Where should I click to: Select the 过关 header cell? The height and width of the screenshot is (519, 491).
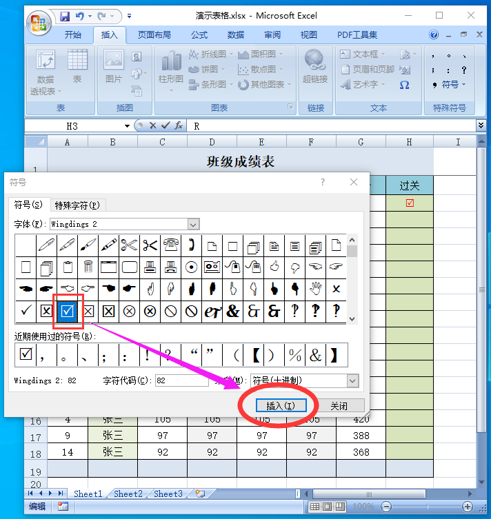pos(410,185)
